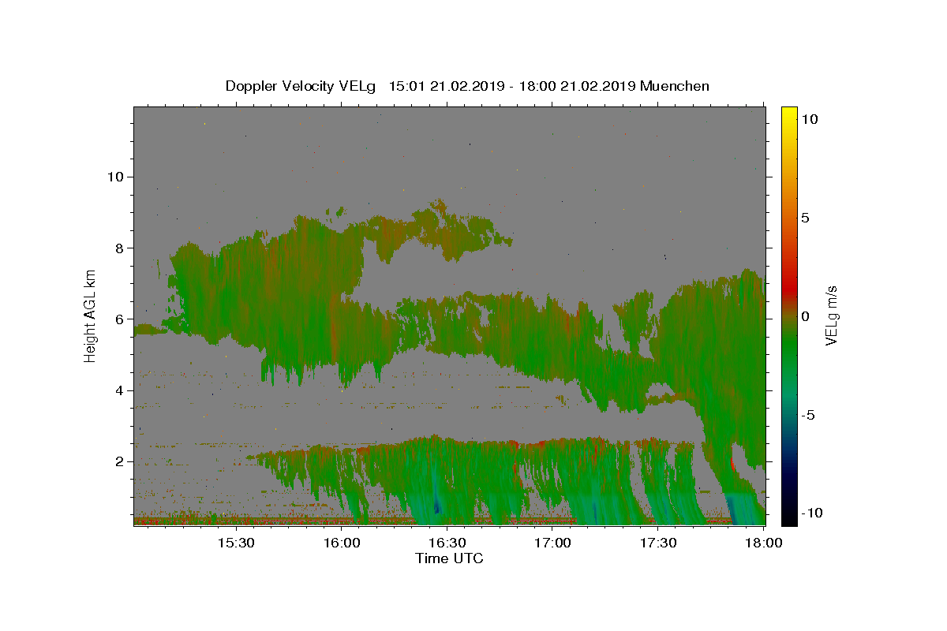Click the colorbar value label -5
The height and width of the screenshot is (631, 947).
click(808, 415)
